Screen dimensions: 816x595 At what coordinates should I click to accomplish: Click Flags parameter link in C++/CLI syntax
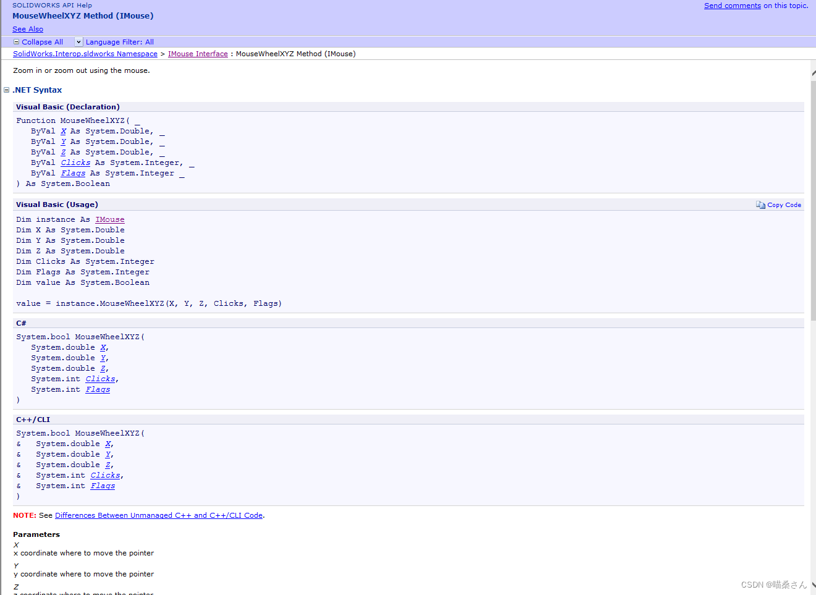pyautogui.click(x=103, y=486)
